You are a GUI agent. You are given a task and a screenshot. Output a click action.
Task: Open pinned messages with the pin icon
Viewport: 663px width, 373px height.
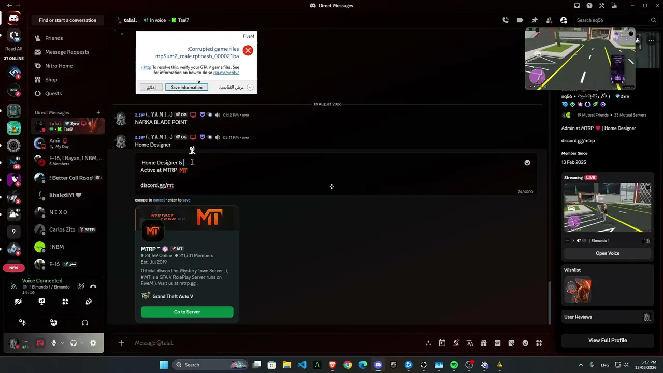coord(535,20)
